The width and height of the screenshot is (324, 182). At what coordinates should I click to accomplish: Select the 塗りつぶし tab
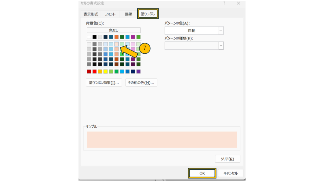click(148, 14)
